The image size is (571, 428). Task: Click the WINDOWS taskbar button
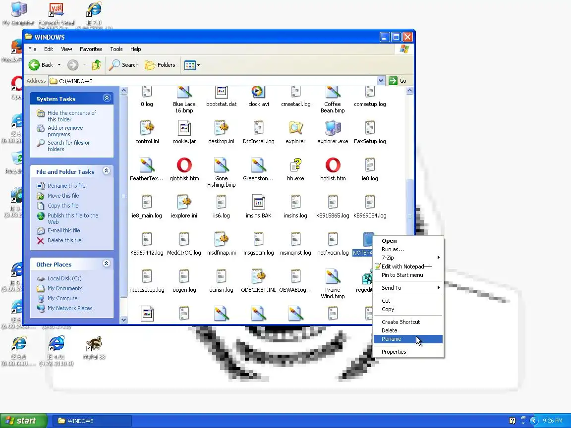92,421
